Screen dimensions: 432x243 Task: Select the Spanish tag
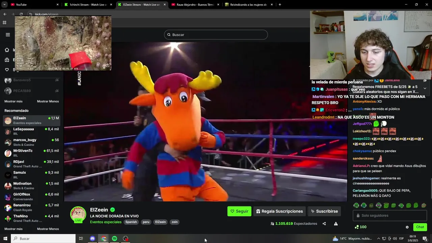click(131, 222)
